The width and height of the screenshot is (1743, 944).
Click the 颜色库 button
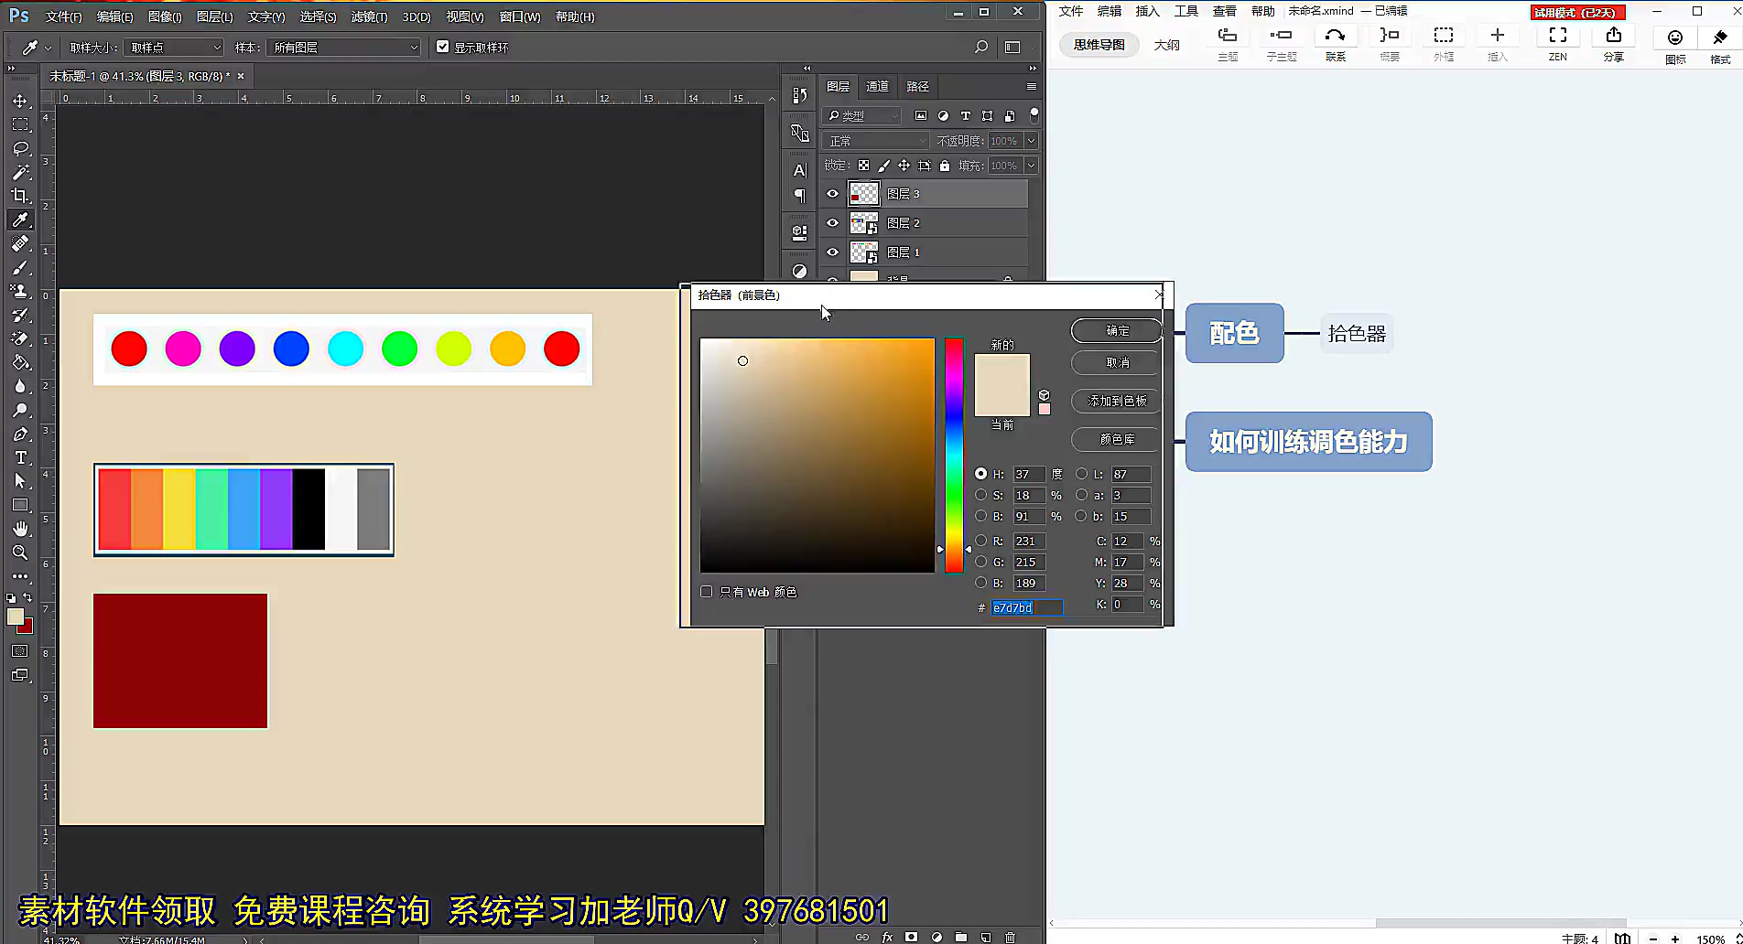tap(1117, 439)
